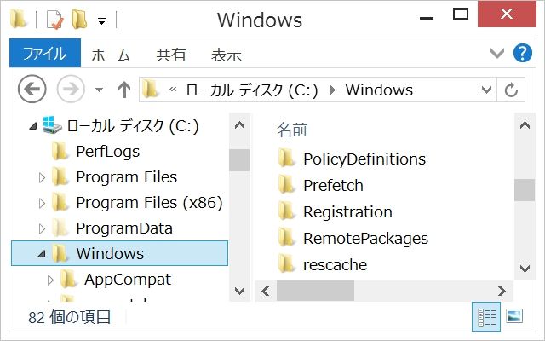This screenshot has width=545, height=341.
Task: Click the Forward navigation arrow
Action: pyautogui.click(x=71, y=89)
